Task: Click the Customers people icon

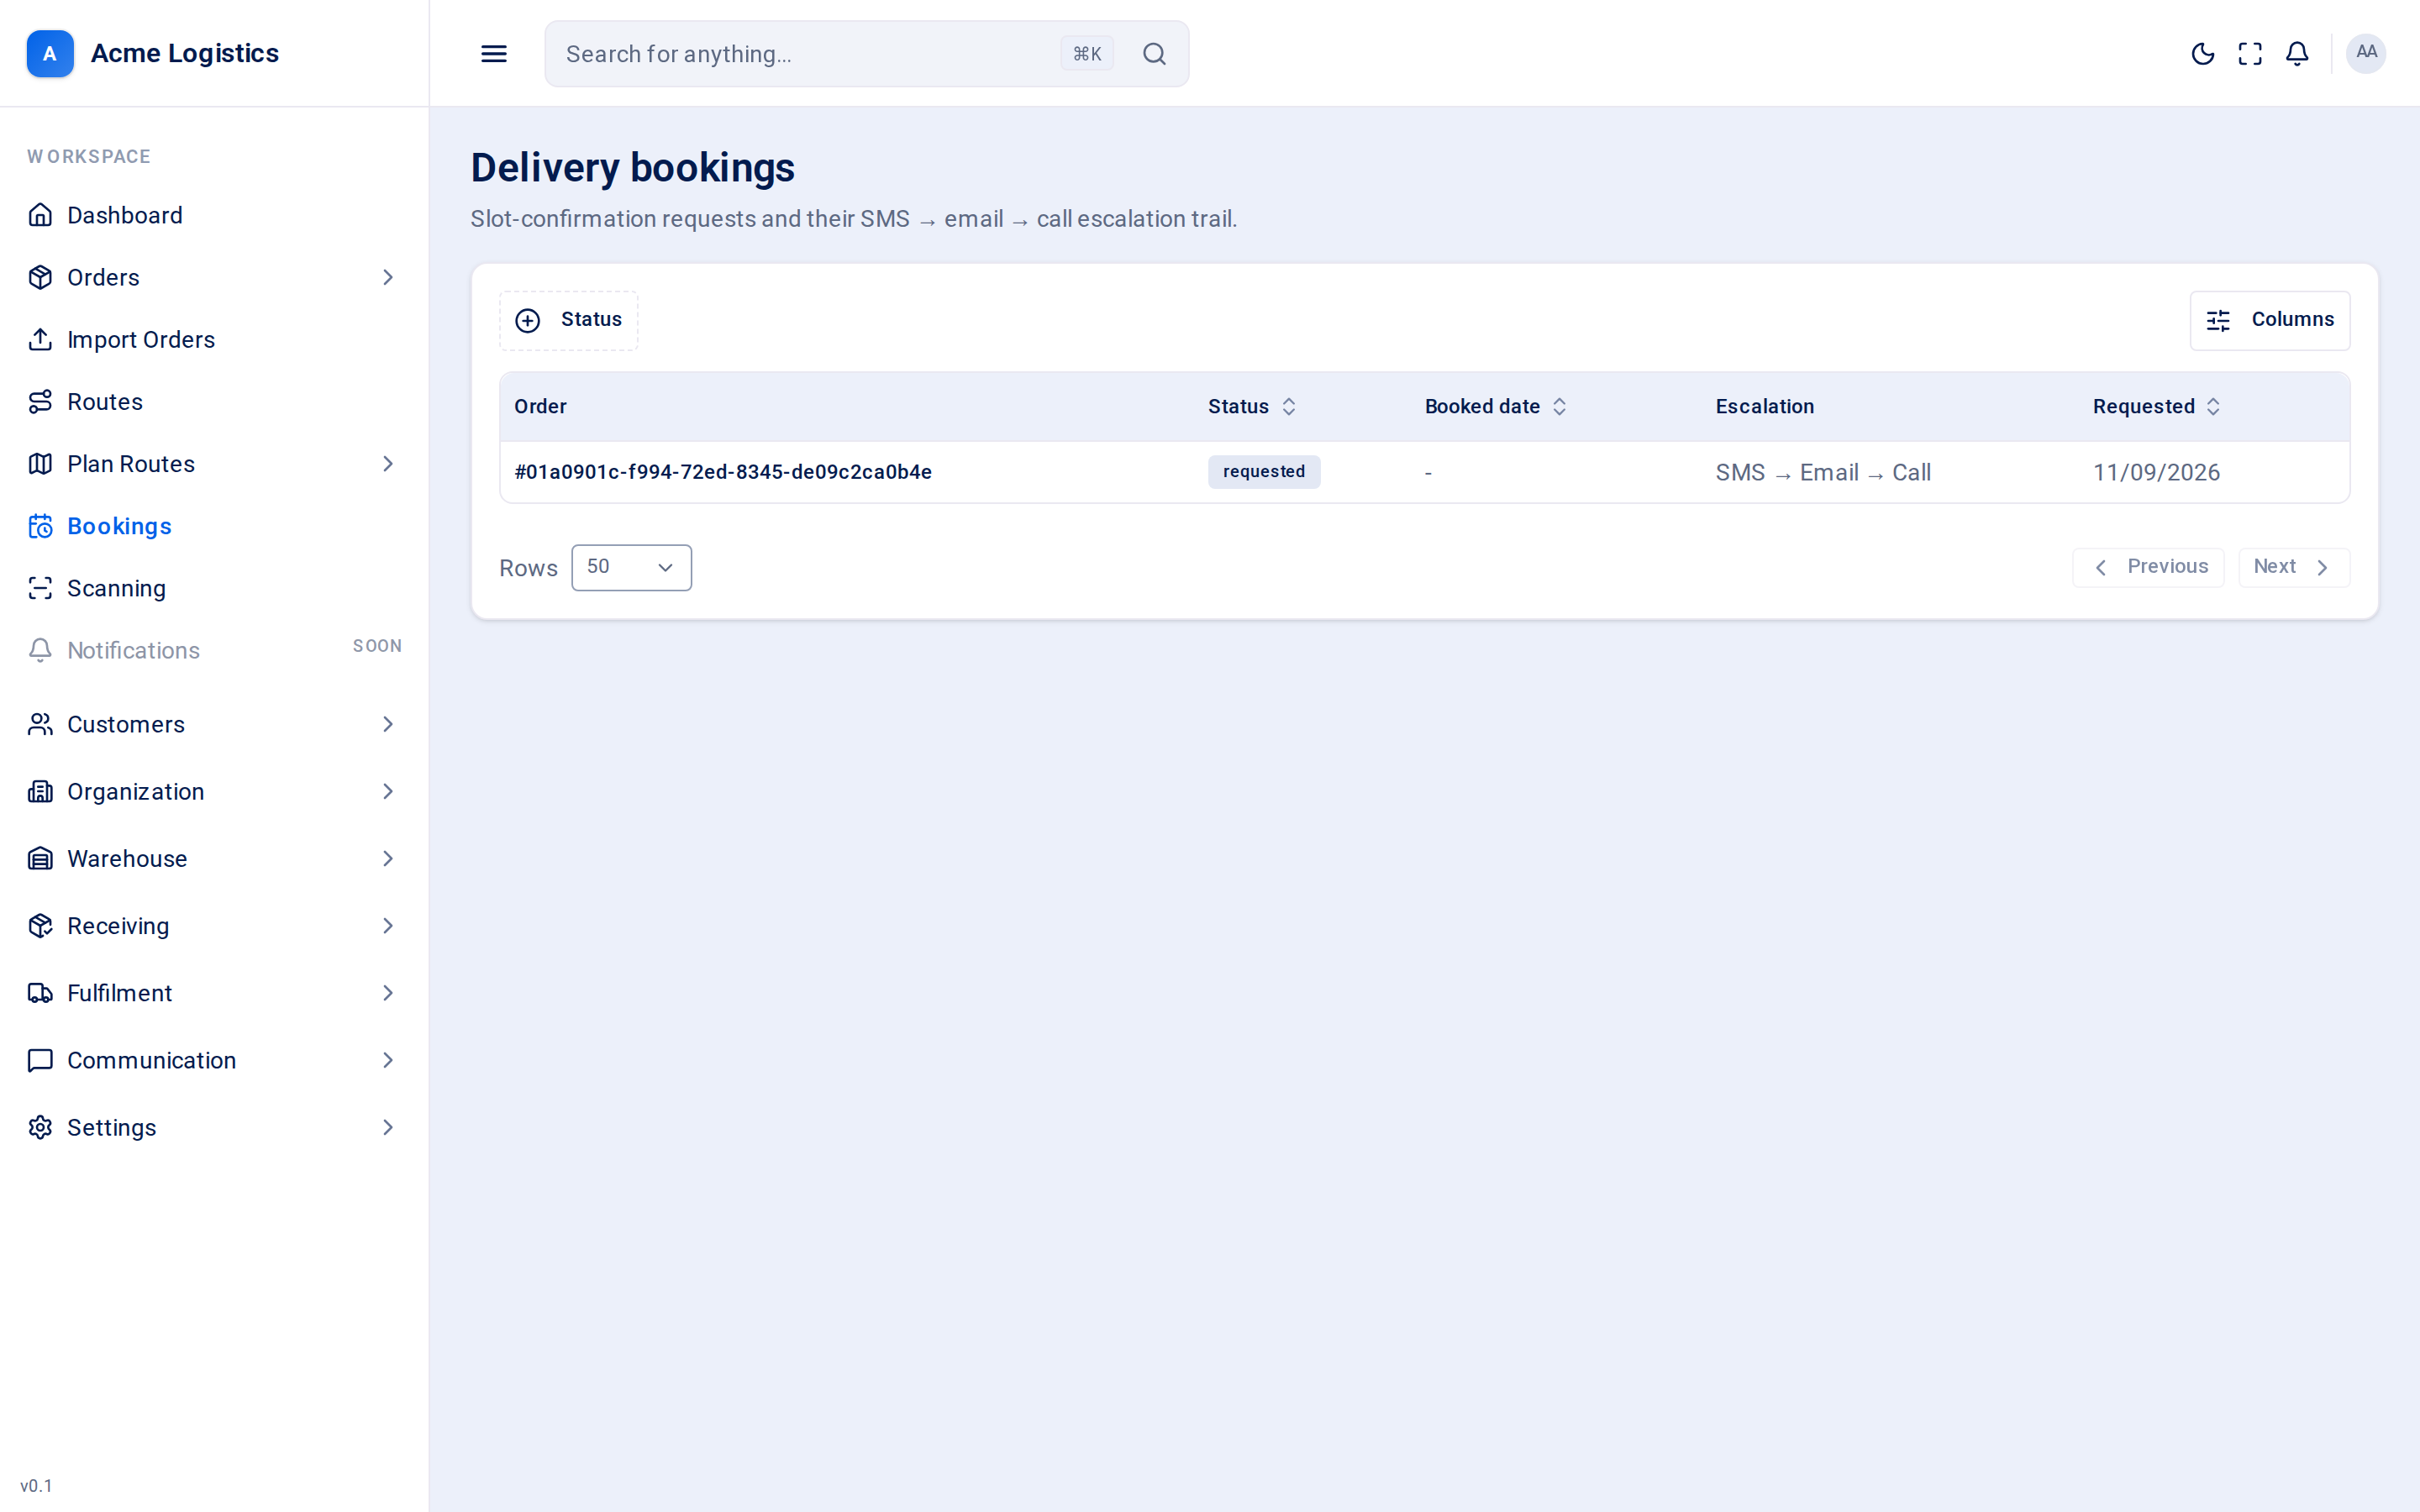Action: tap(40, 724)
